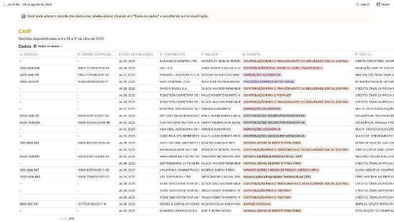Click the Notion logo icon
Screen dimensions: 394x222
378,4
